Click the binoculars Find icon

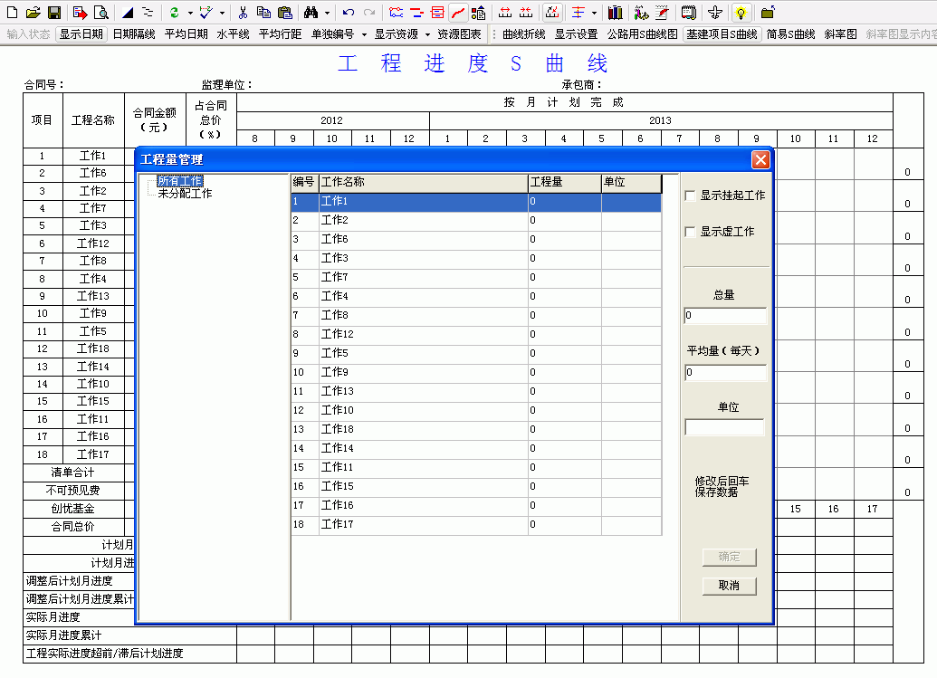pyautogui.click(x=311, y=13)
